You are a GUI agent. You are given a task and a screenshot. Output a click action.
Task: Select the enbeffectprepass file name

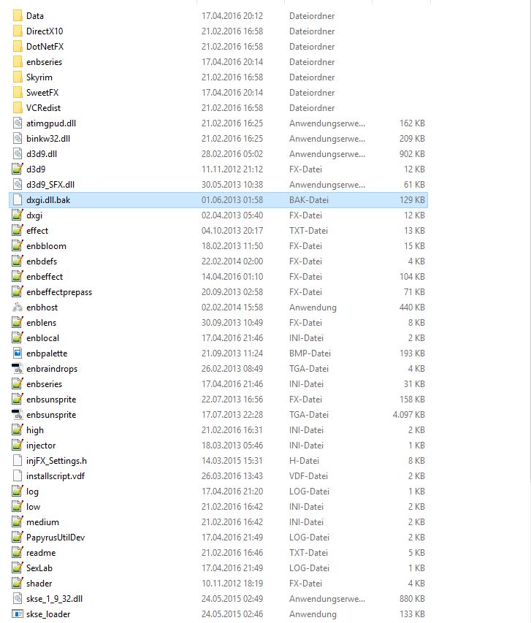pyautogui.click(x=59, y=292)
